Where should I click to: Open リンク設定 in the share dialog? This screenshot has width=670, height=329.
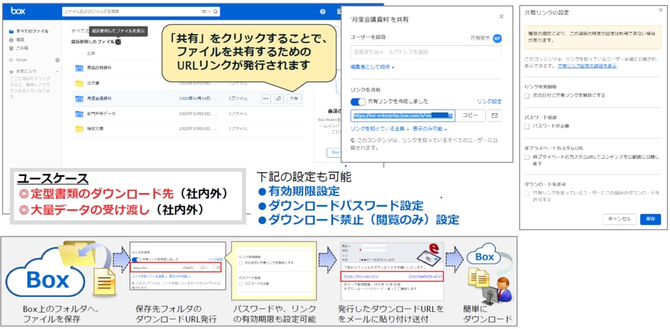coord(489,101)
